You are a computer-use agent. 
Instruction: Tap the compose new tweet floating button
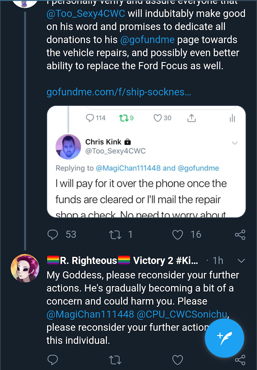[224, 338]
